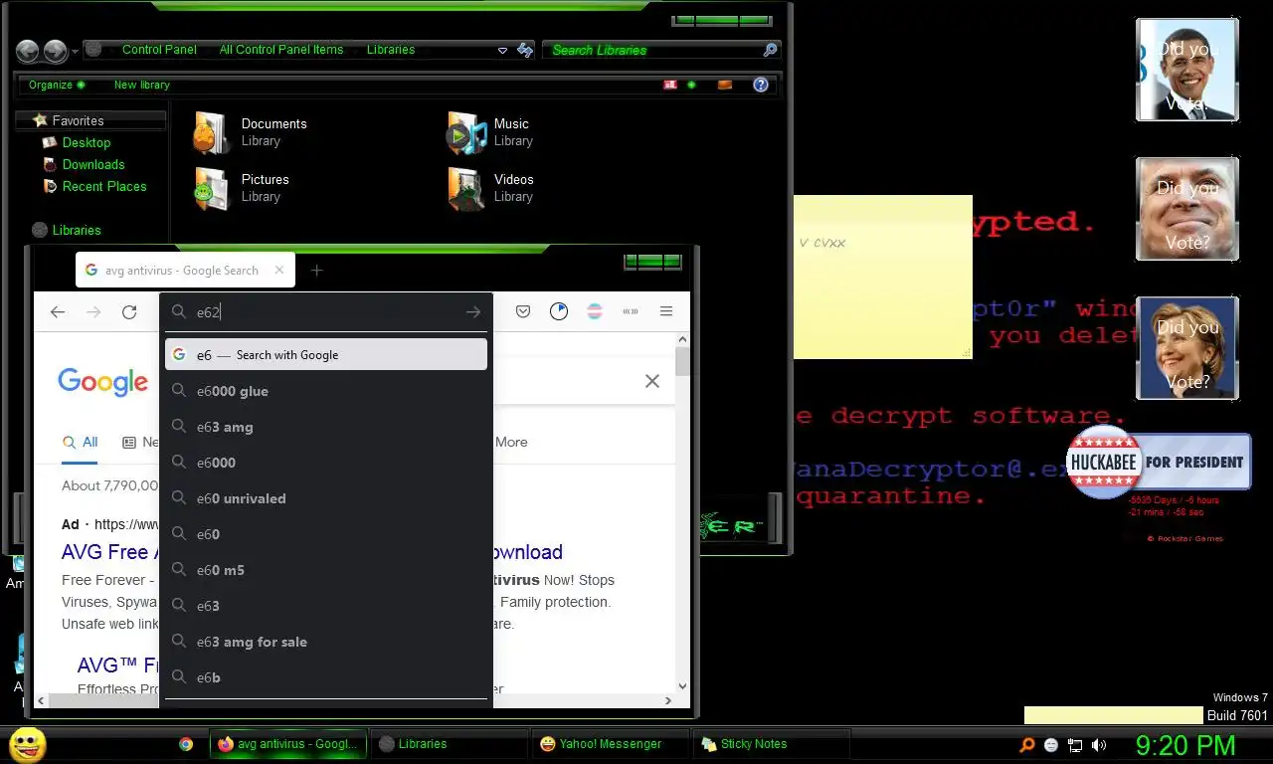Viewport: 1273px width, 764px height.
Task: Select the Music library icon
Action: pyautogui.click(x=466, y=132)
